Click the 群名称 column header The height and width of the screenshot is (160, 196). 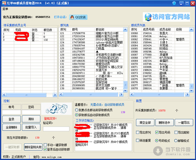109,30
